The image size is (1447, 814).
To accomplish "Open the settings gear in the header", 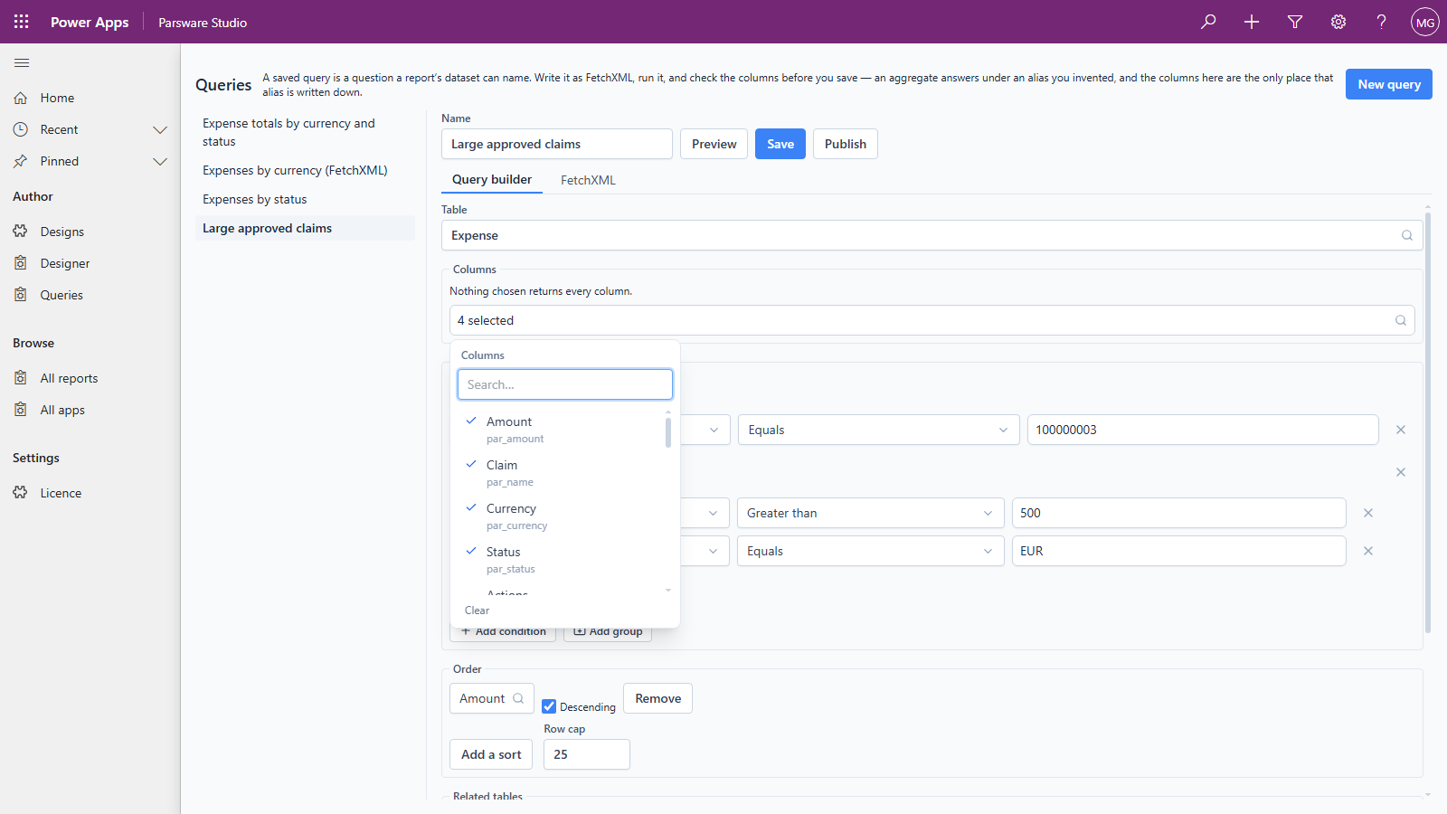I will click(x=1338, y=22).
